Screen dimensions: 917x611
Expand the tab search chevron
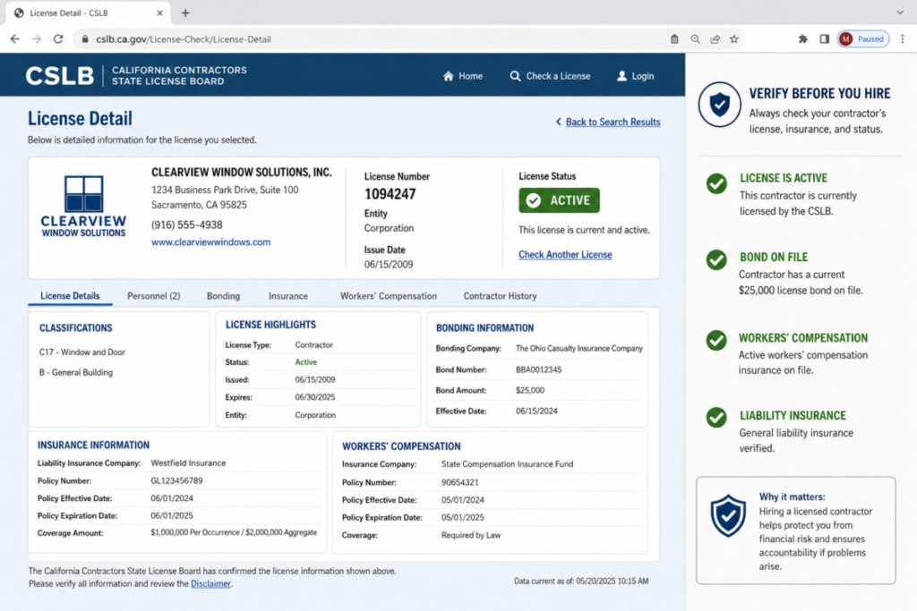pos(899,13)
